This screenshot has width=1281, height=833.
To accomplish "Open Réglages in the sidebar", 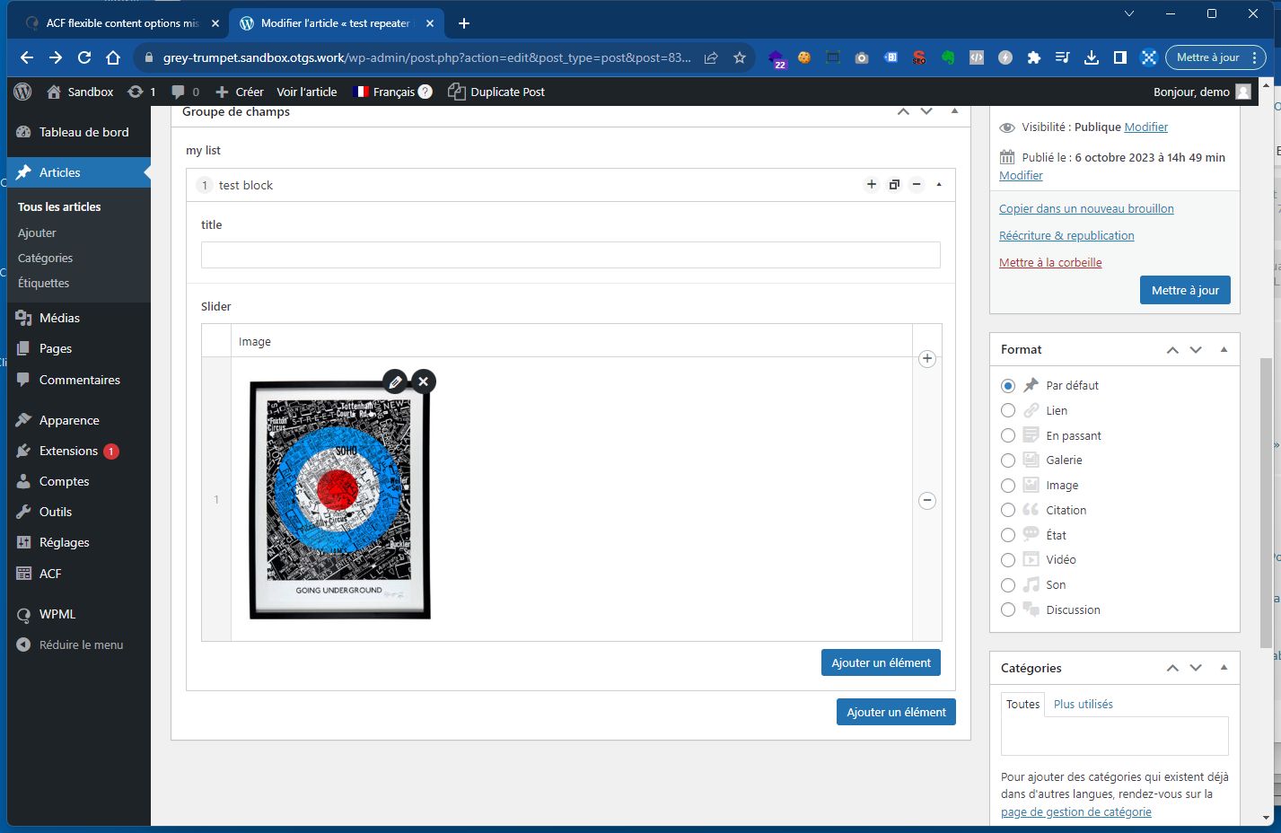I will (x=79, y=542).
